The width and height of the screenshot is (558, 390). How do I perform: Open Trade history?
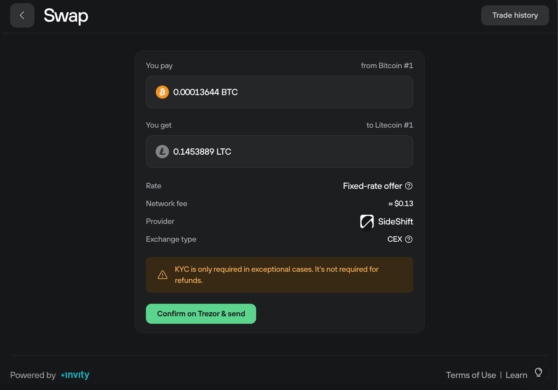point(515,15)
